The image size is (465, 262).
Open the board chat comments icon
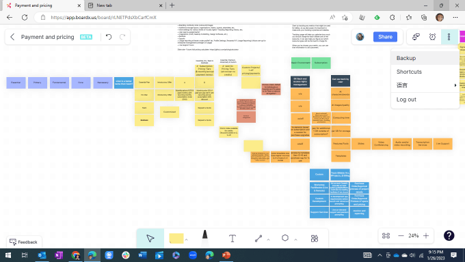click(x=416, y=37)
